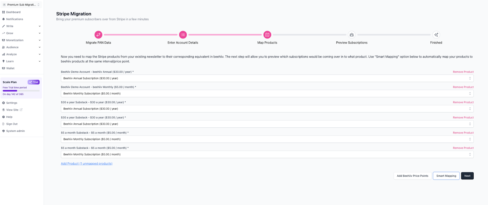Click the free trial progress bar

pyautogui.click(x=21, y=91)
